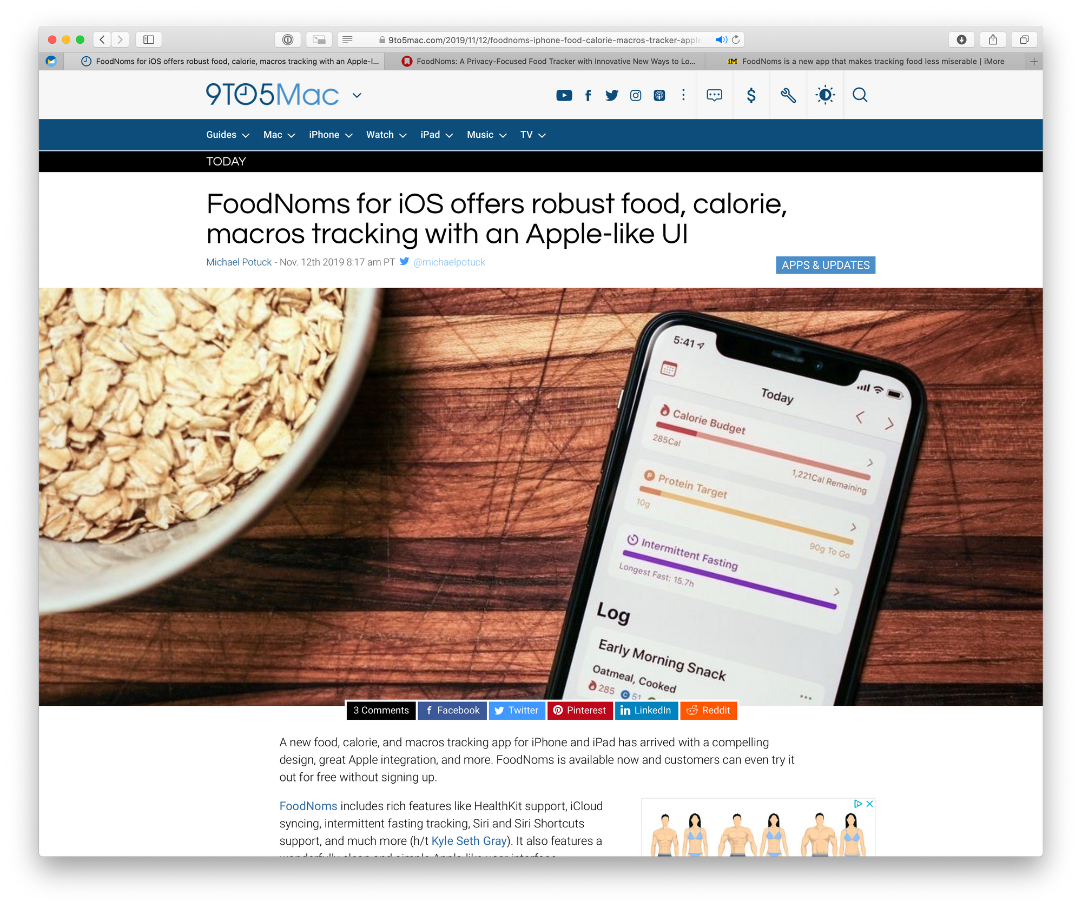Follow the FoodNoms link in article
This screenshot has height=908, width=1082.
(308, 806)
